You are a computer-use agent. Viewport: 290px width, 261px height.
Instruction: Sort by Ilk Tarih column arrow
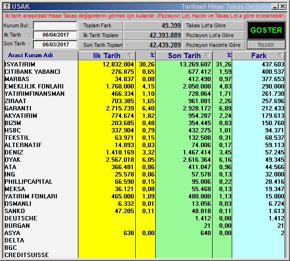point(130,55)
